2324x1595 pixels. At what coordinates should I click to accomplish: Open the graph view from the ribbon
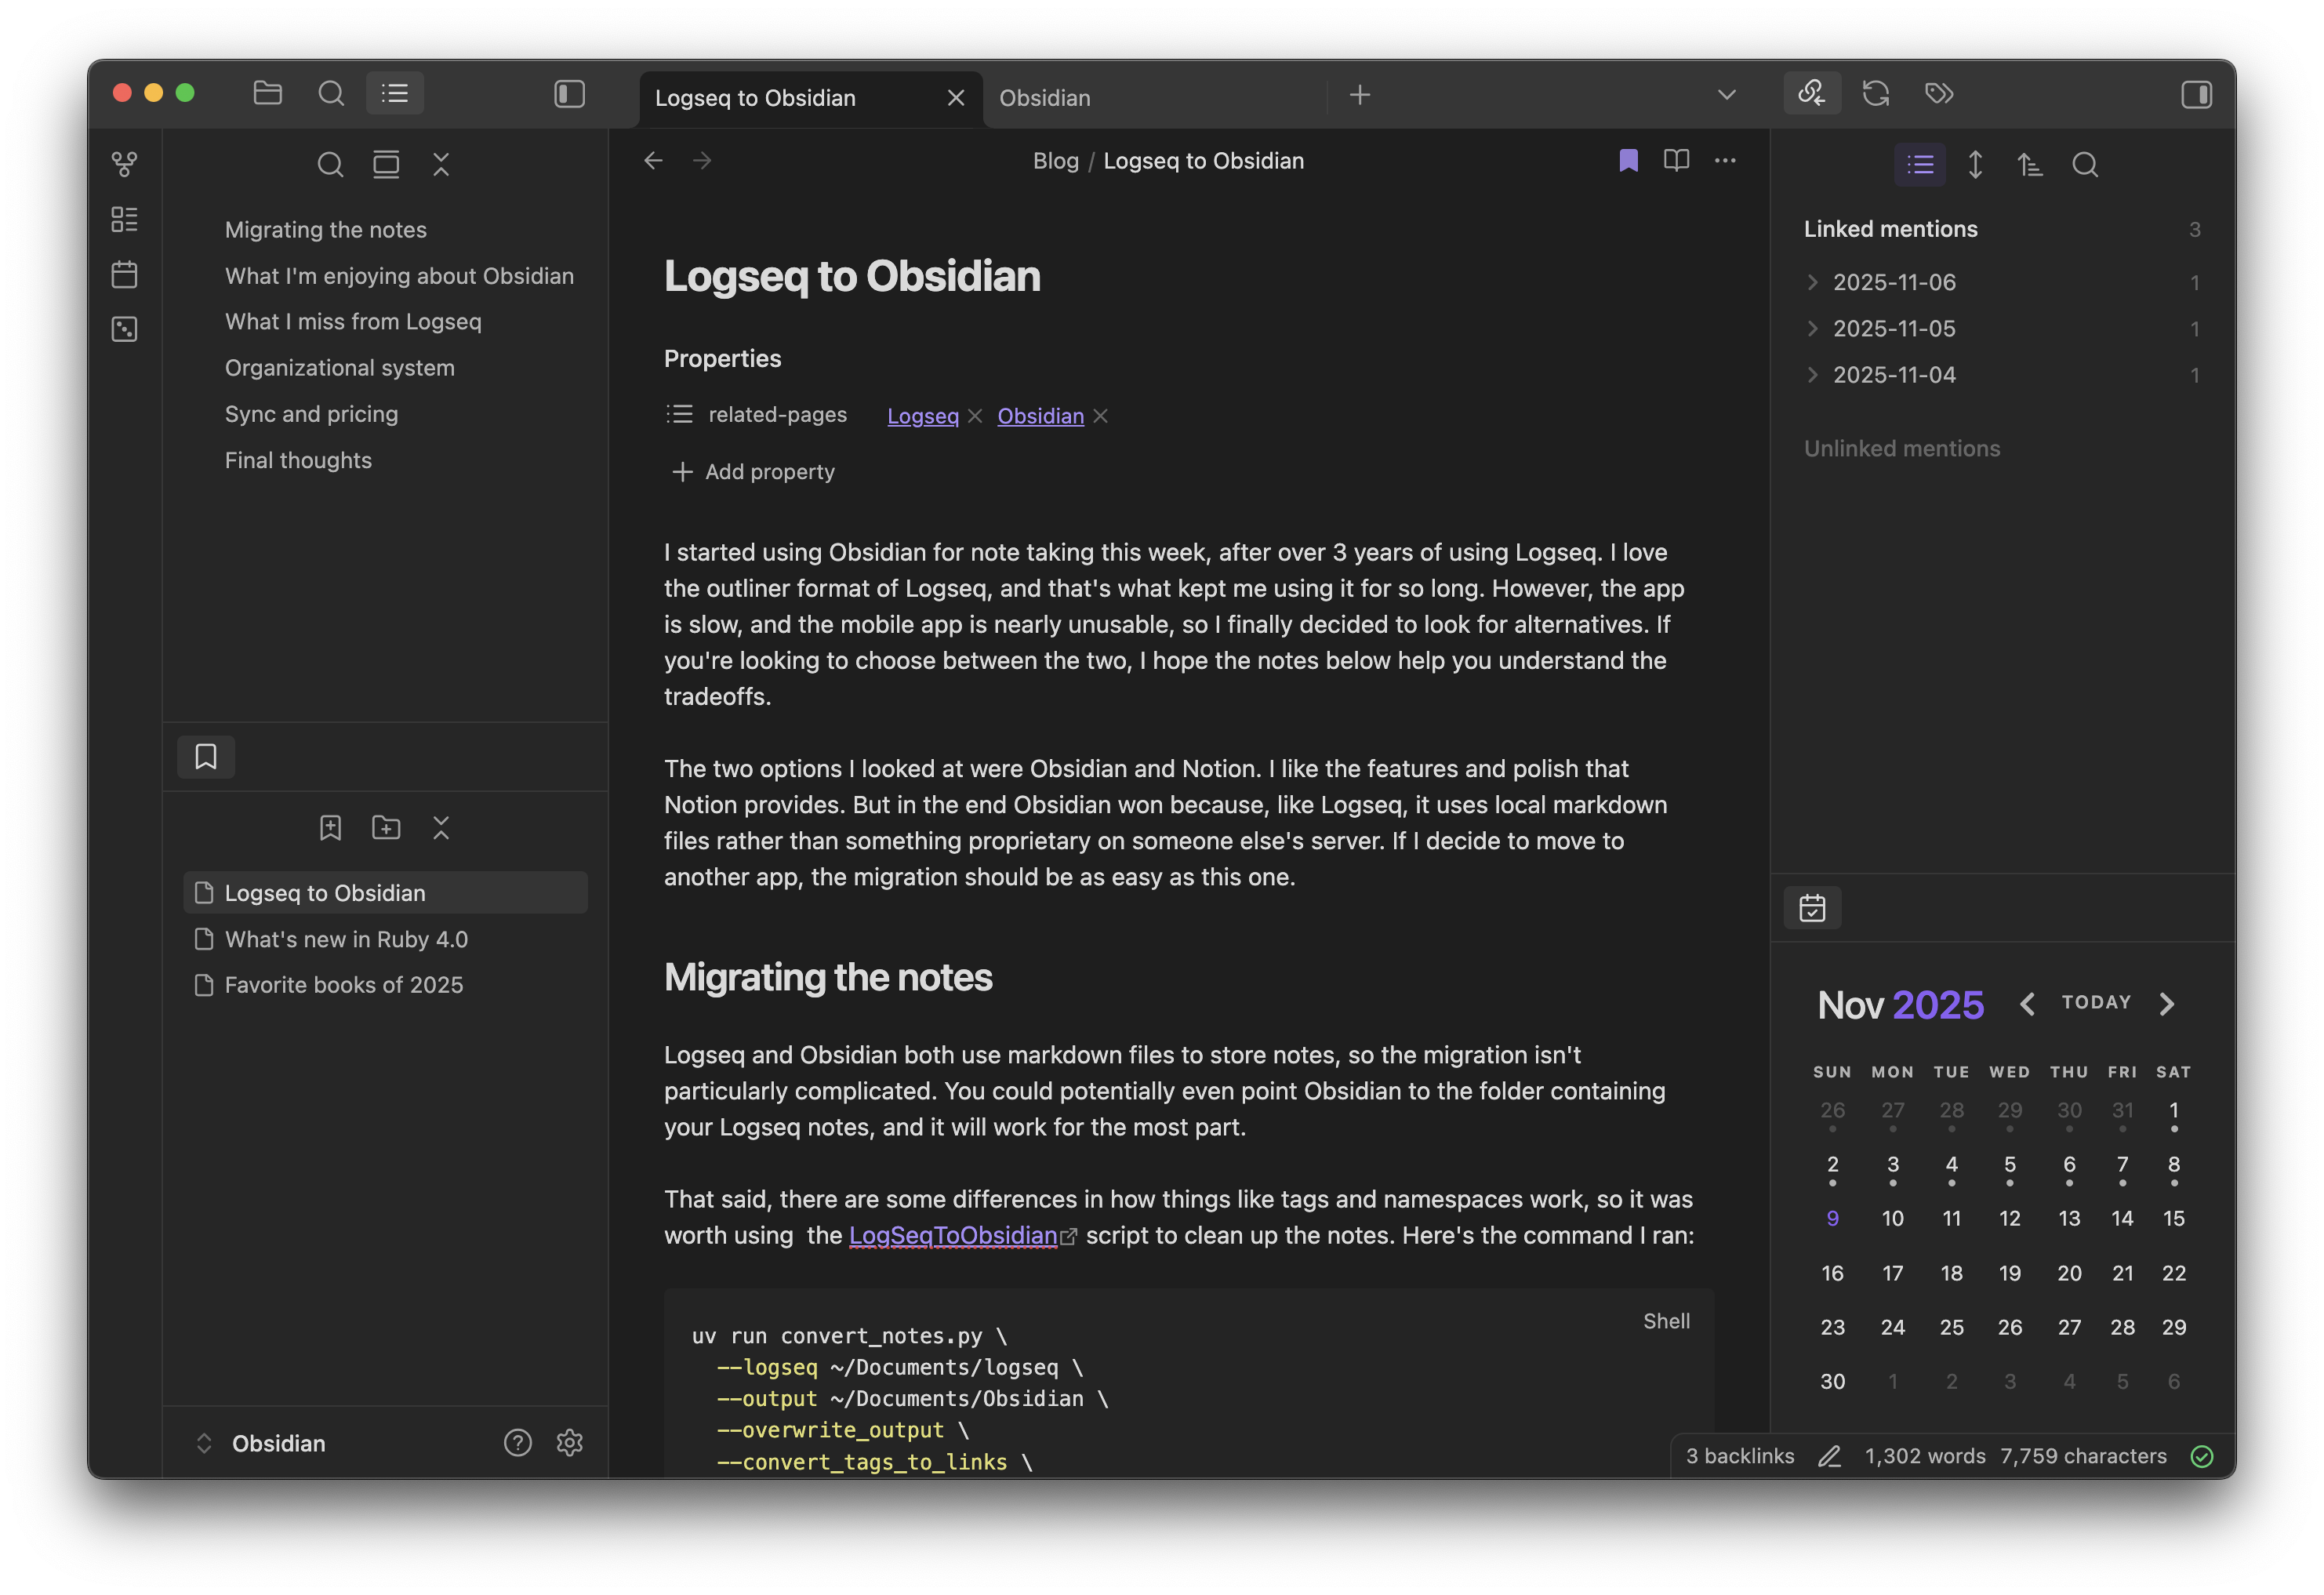tap(124, 164)
